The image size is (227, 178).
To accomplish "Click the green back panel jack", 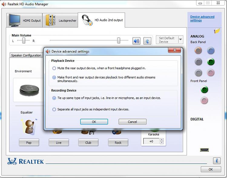I will point(211,62).
